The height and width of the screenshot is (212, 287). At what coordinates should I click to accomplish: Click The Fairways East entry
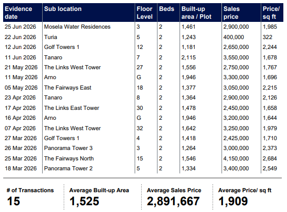click(68, 88)
